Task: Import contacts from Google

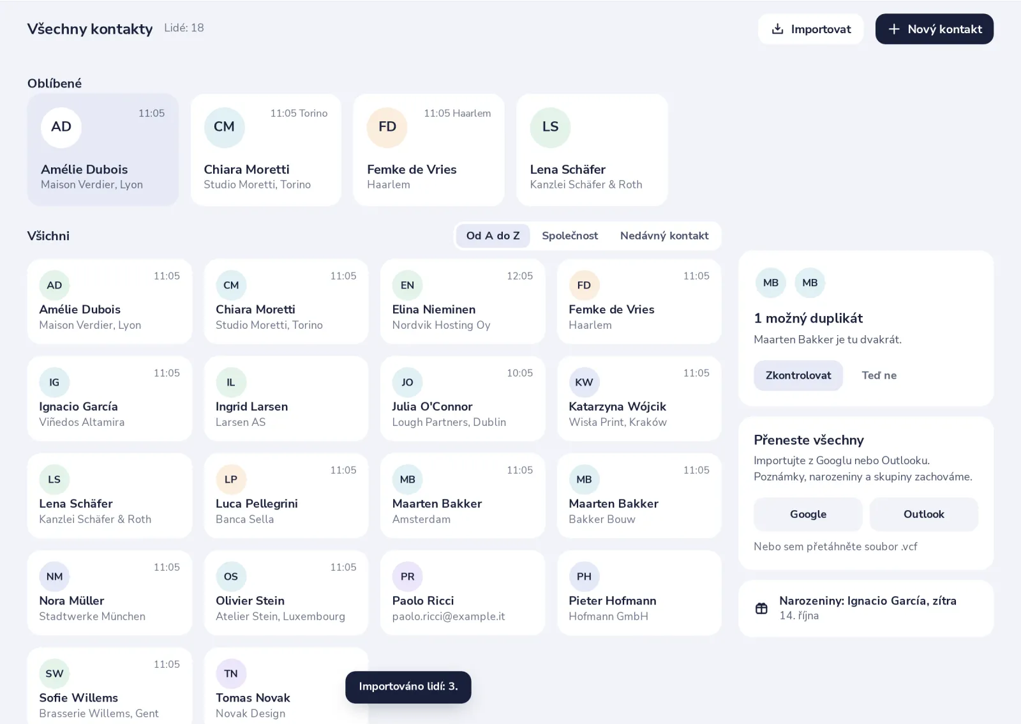Action: tap(808, 515)
